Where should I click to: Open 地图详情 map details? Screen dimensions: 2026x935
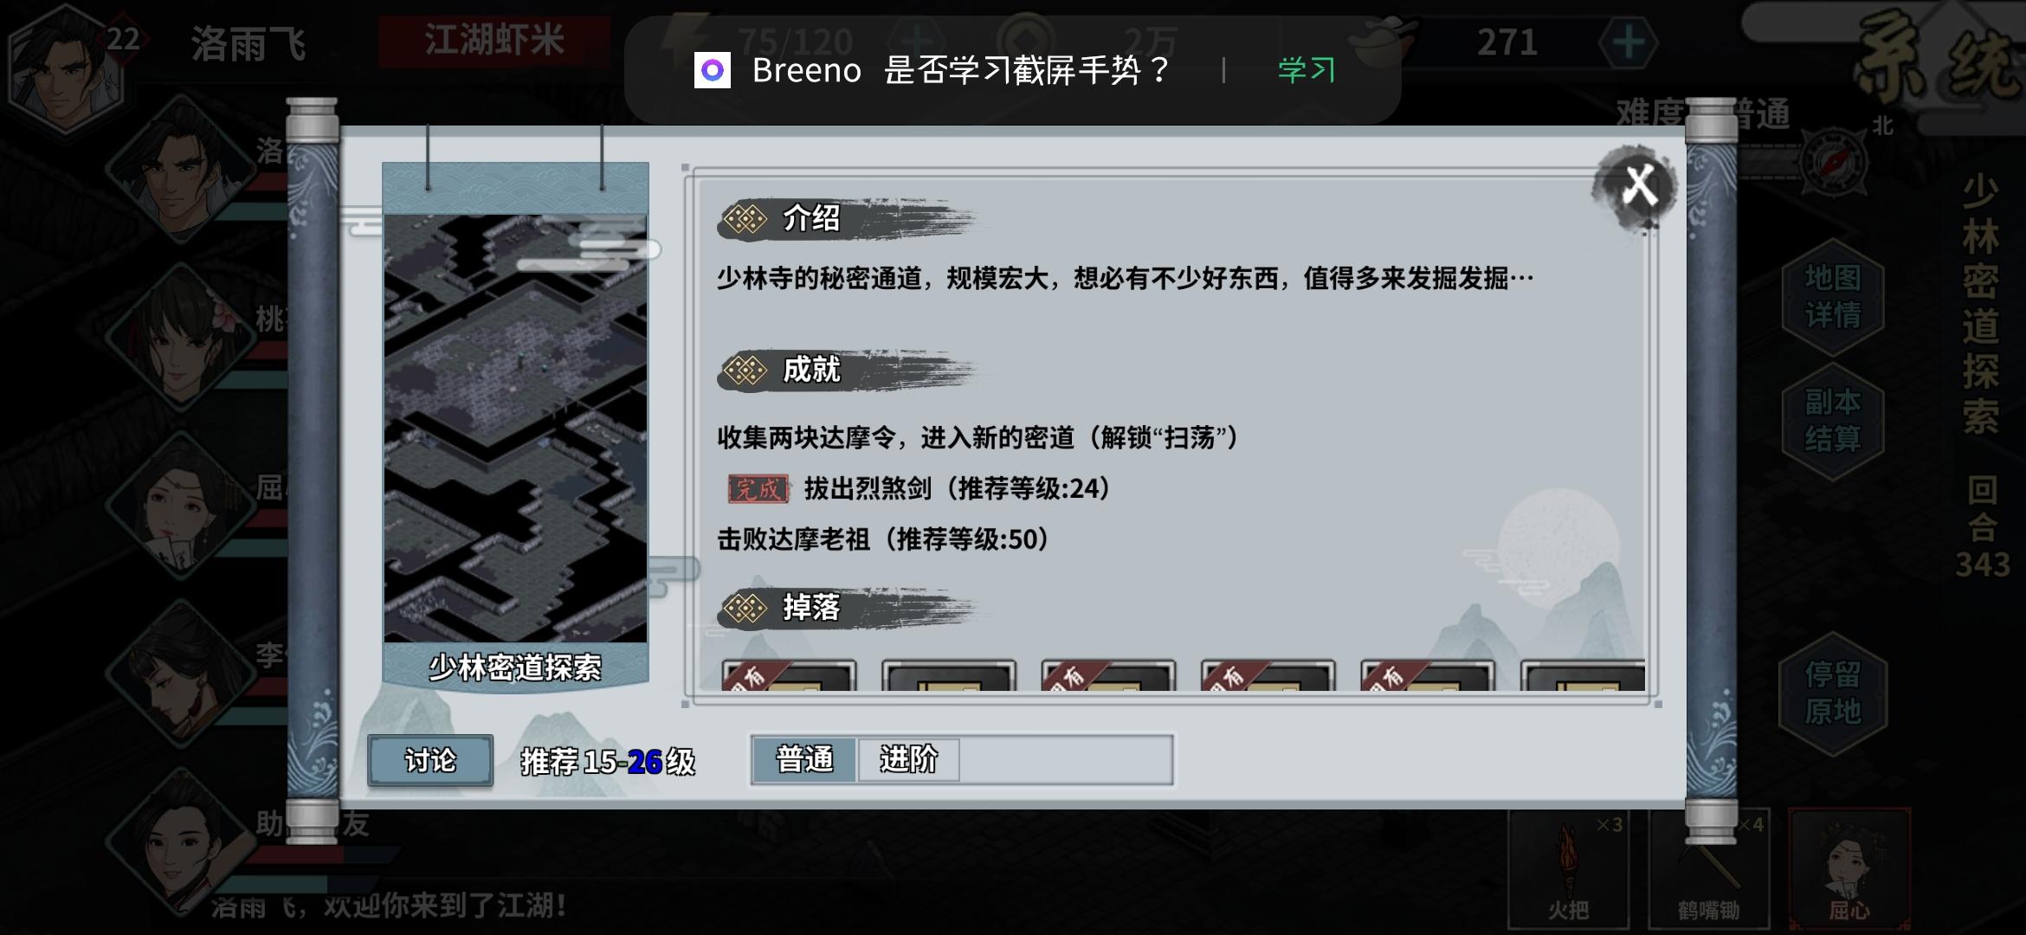[1833, 296]
